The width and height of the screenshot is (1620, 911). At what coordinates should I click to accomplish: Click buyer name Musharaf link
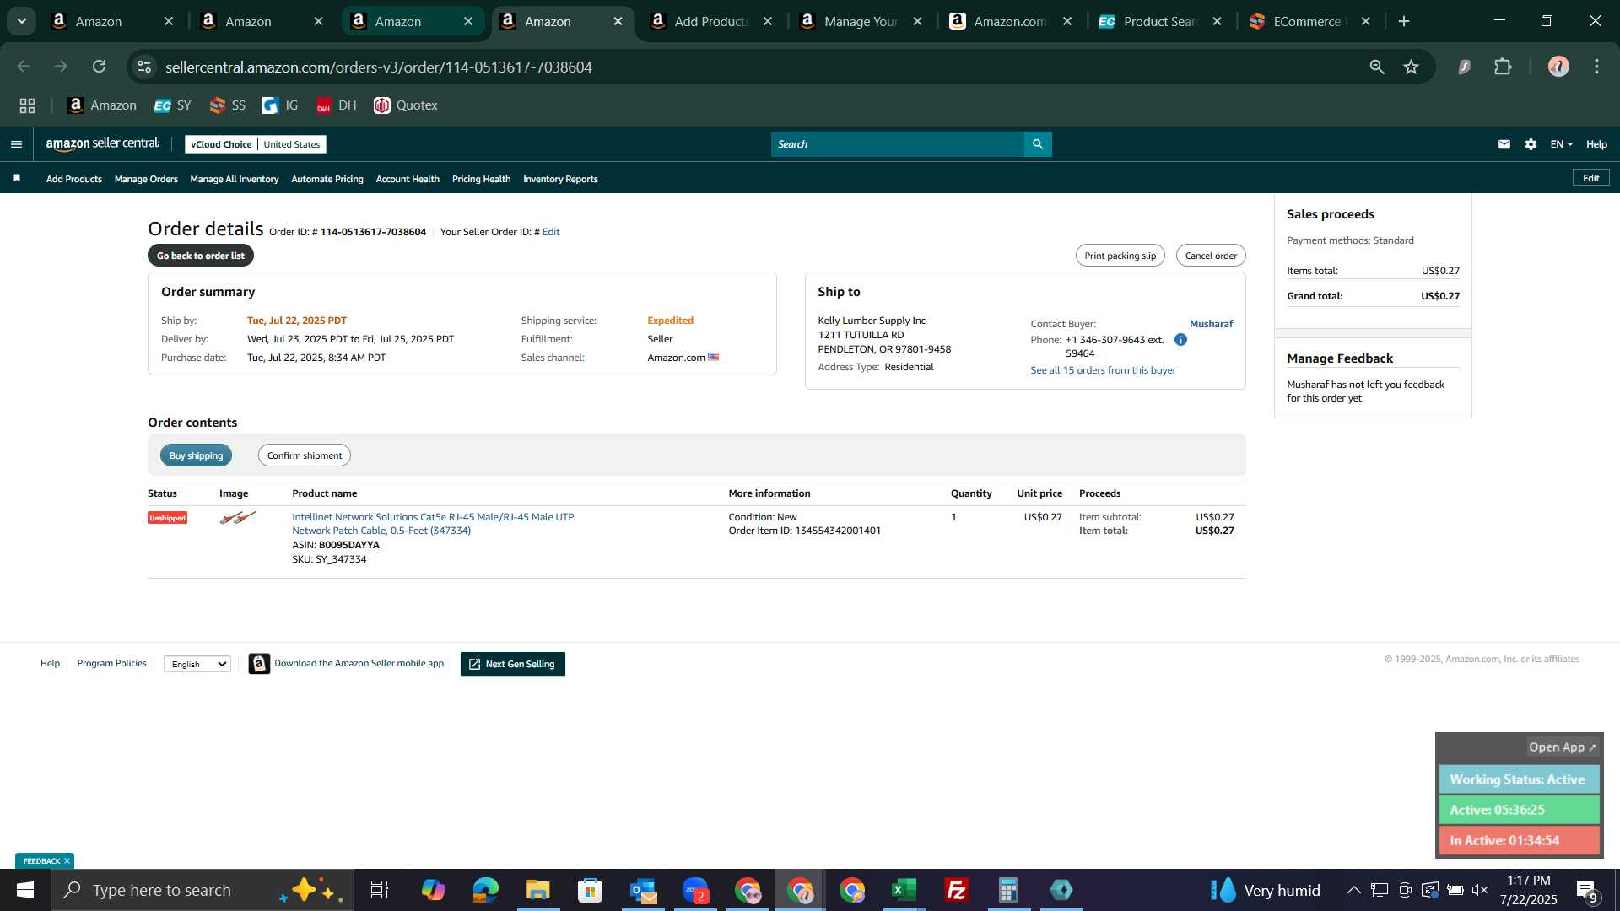1211,324
